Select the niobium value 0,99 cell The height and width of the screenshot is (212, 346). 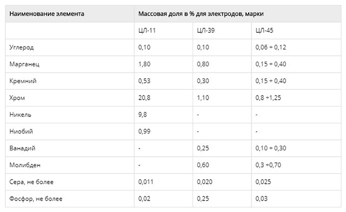[163, 131]
